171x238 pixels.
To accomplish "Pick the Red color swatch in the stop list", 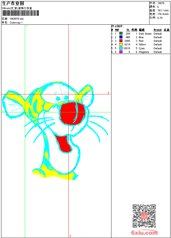I will coord(121,41).
